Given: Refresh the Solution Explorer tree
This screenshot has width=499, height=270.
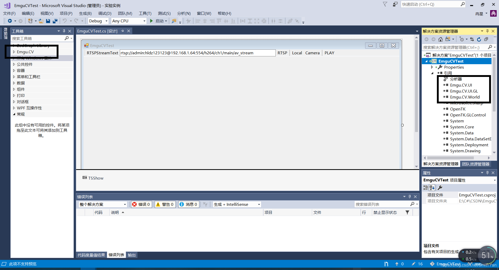Looking at the screenshot, I should click(x=479, y=39).
